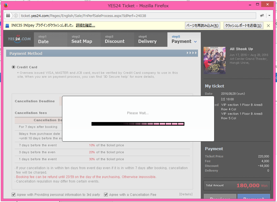Click the folder icon left of the address bar
Viewport: 277px width, 202px height.
tap(8, 16)
